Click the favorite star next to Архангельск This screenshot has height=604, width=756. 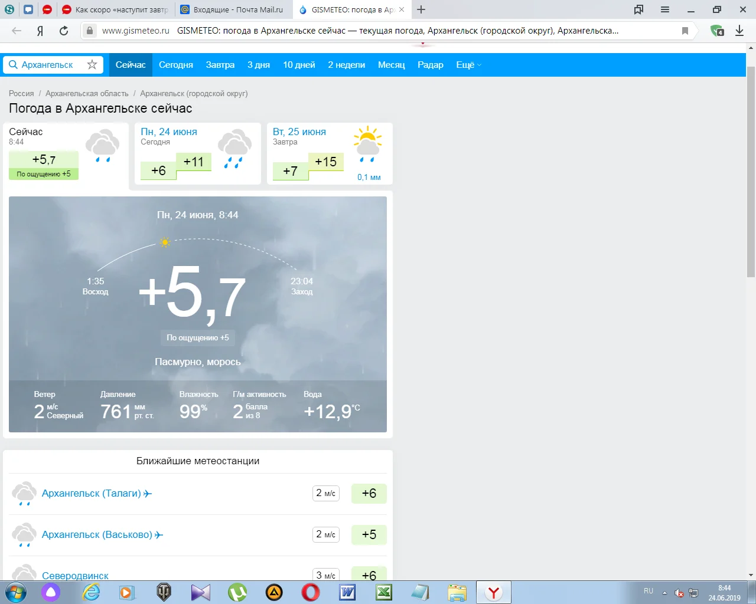point(92,65)
